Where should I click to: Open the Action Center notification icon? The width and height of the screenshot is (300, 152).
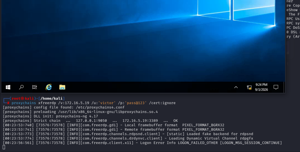coord(276,87)
